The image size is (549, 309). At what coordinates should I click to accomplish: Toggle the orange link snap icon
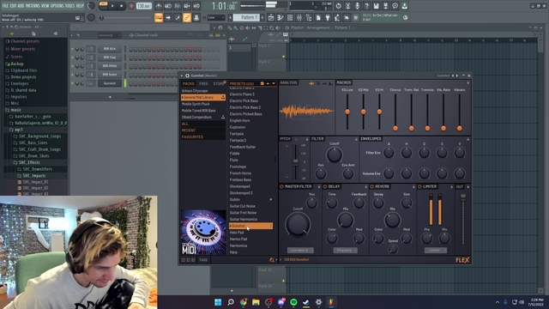click(x=187, y=17)
